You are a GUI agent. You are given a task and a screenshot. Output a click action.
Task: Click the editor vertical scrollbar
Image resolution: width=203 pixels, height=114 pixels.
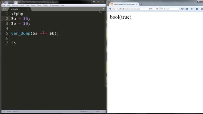[x=105, y=49]
